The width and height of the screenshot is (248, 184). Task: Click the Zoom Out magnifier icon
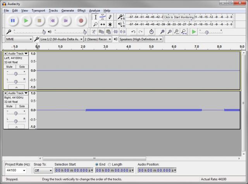tap(169, 32)
